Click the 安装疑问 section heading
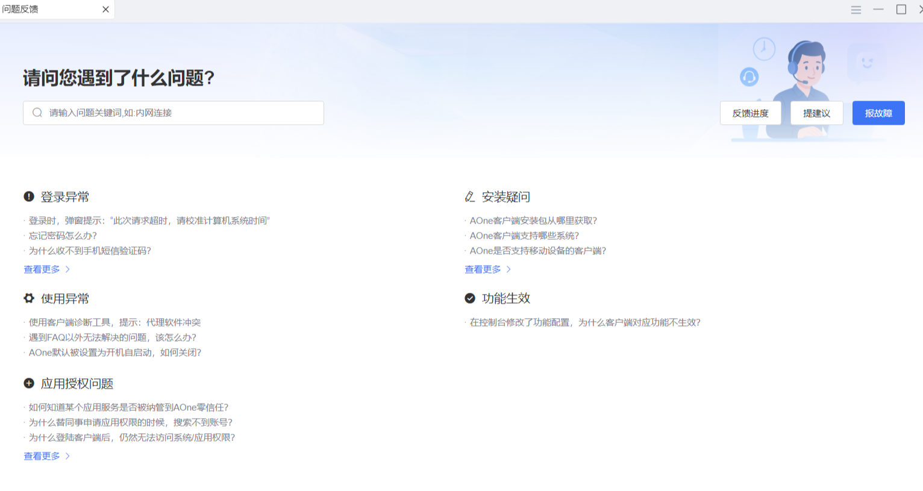Viewport: 923px width, 491px height. [506, 197]
